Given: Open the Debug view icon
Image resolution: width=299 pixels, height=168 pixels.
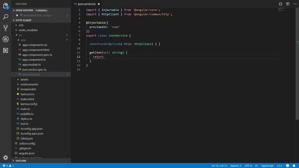Looking at the screenshot, I should click(x=6, y=39).
